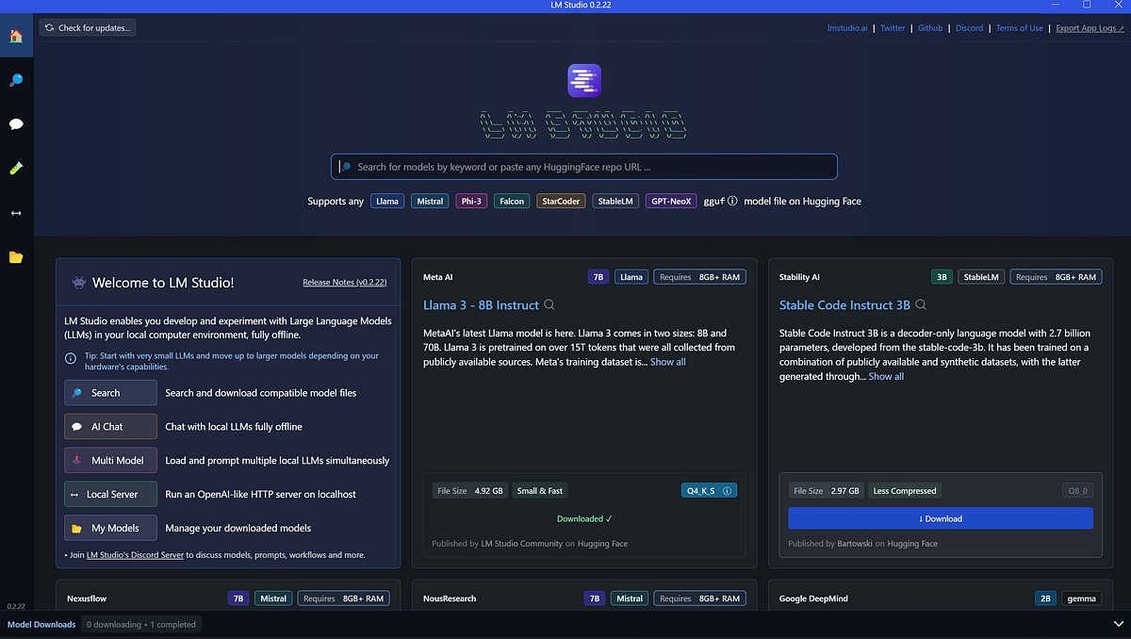Focus the model search field
The height and width of the screenshot is (639, 1131).
coord(584,167)
